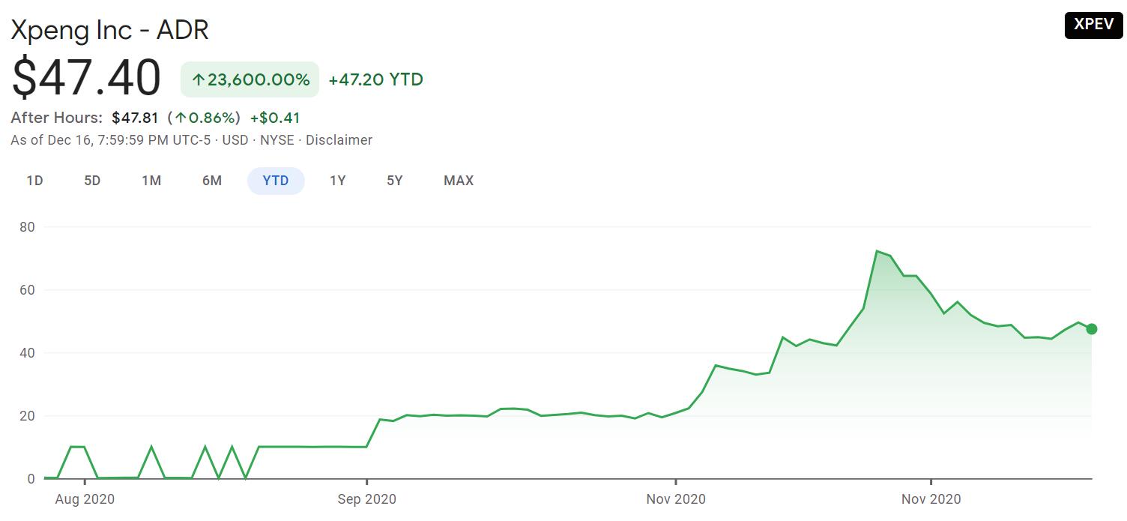Click the up arrow in gain badge
Image resolution: width=1127 pixels, height=521 pixels.
[198, 80]
